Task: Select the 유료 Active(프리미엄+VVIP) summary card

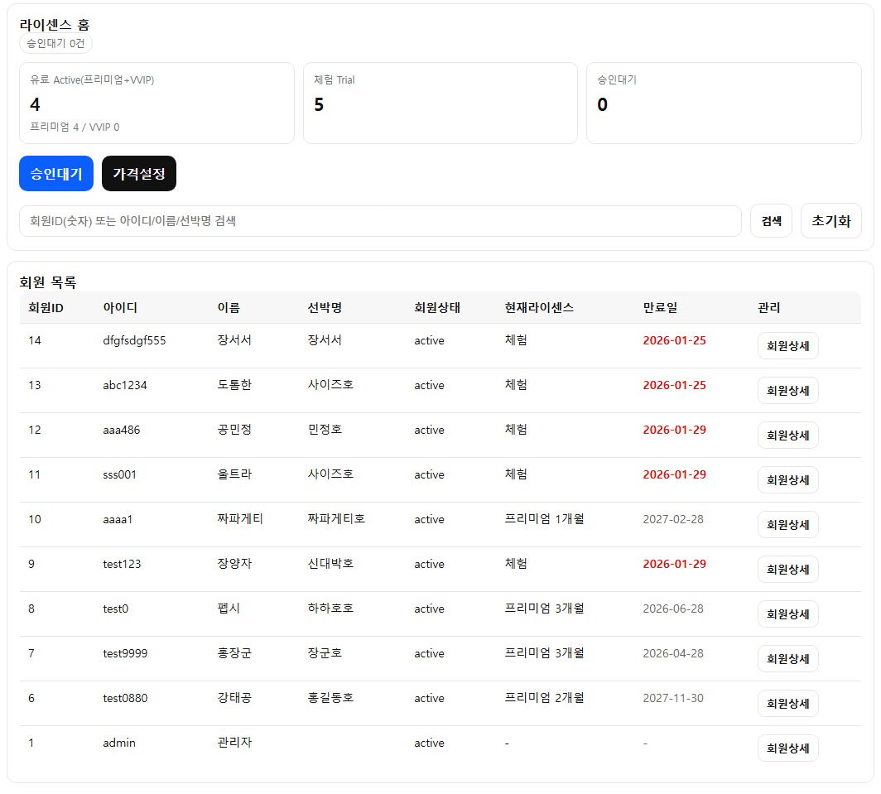Action: tap(156, 103)
